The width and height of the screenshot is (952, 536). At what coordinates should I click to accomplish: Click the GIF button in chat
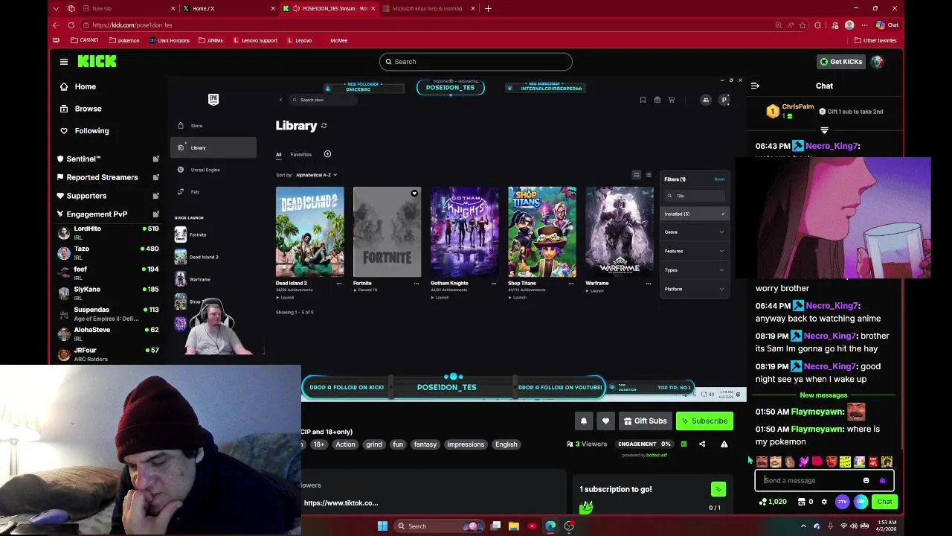(x=861, y=502)
